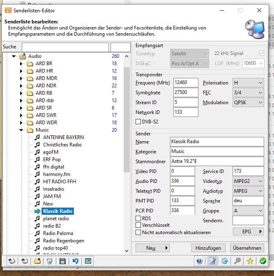Select HIT RADIO FFH station
This screenshot has height=276, width=274.
(59, 182)
